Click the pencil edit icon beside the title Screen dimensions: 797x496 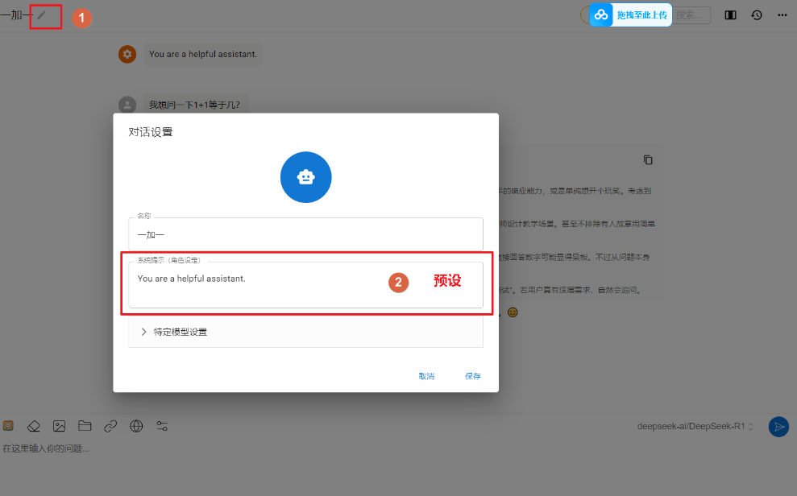(x=42, y=15)
